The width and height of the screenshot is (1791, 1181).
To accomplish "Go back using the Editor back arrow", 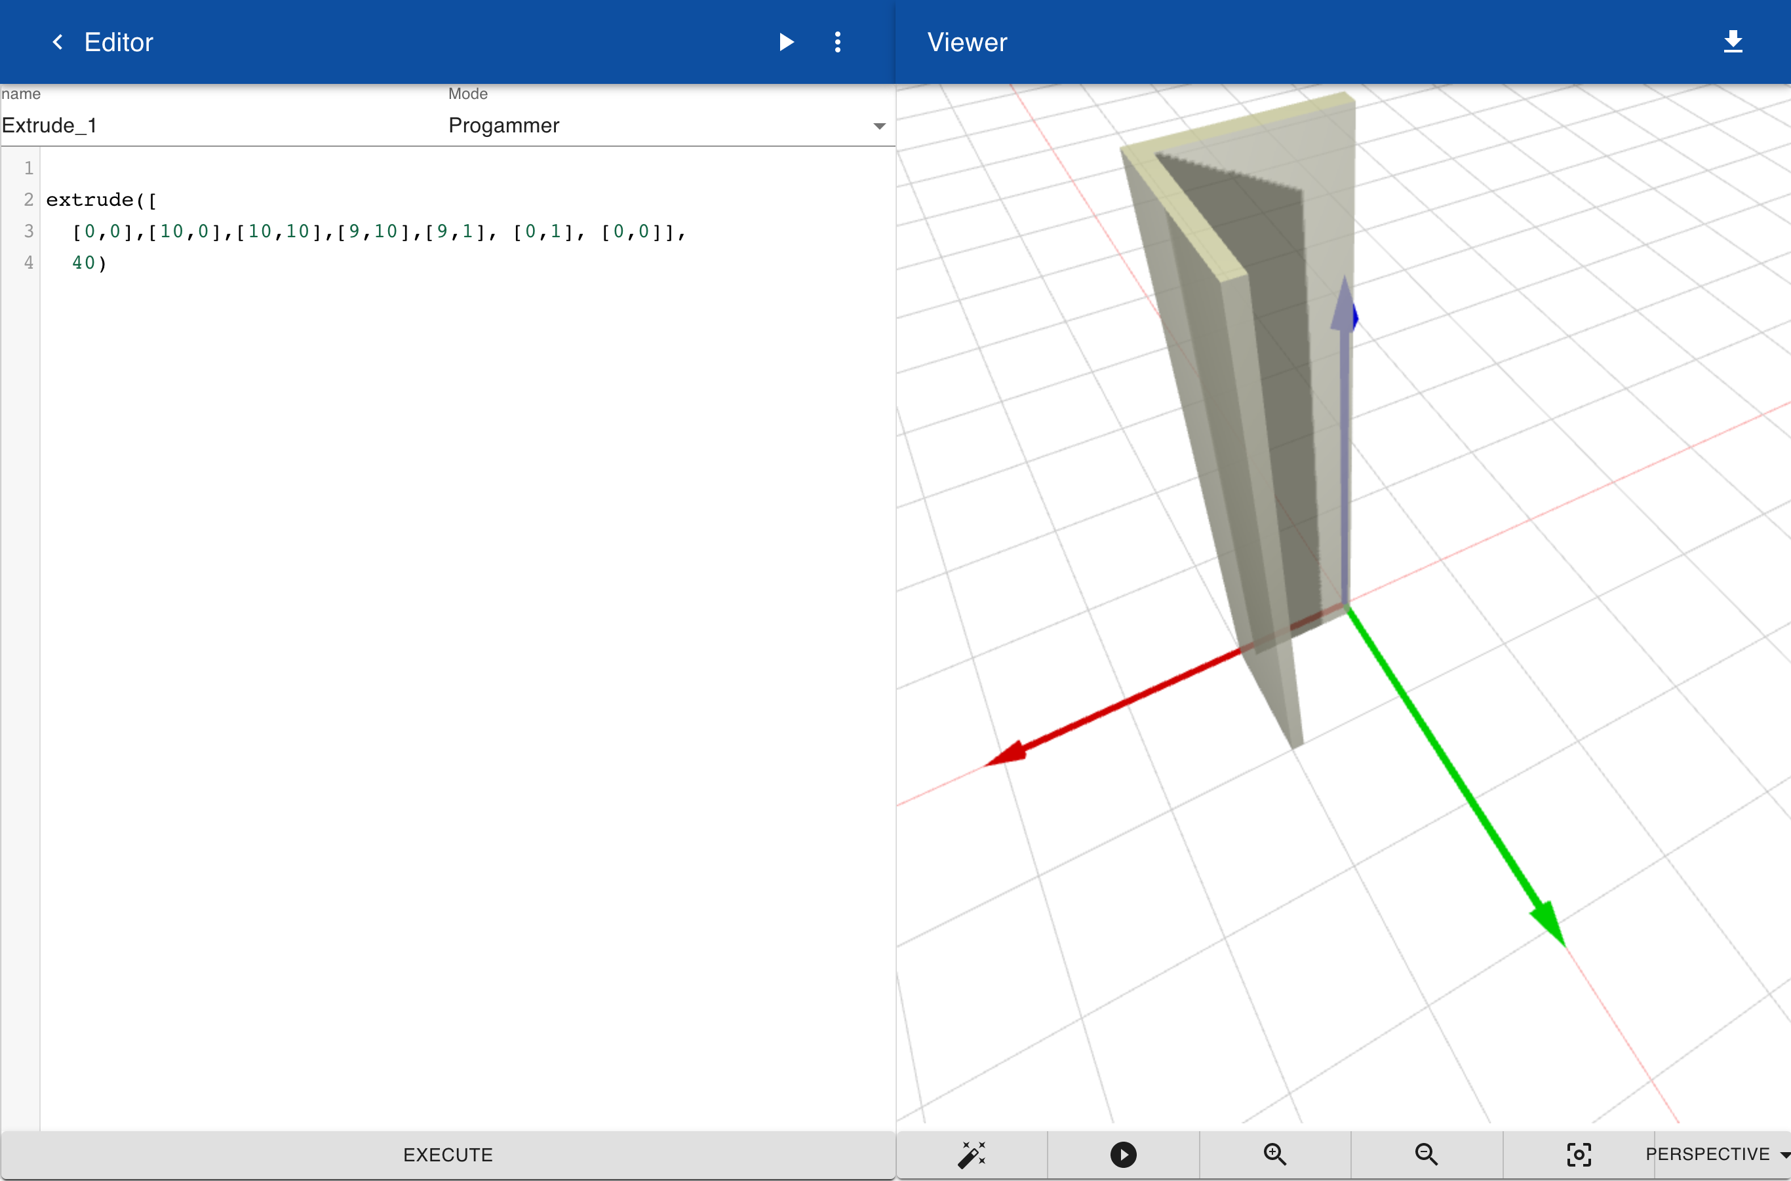I will click(57, 42).
